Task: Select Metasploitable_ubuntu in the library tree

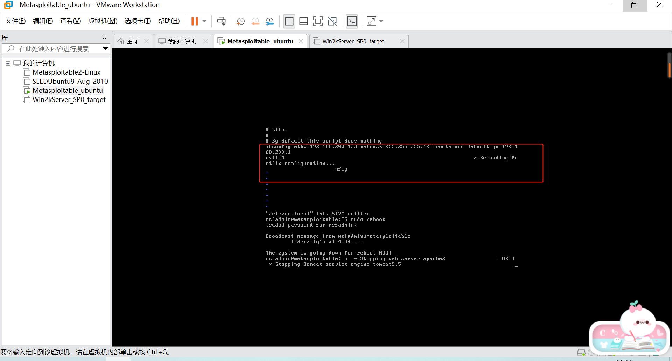Action: click(68, 91)
